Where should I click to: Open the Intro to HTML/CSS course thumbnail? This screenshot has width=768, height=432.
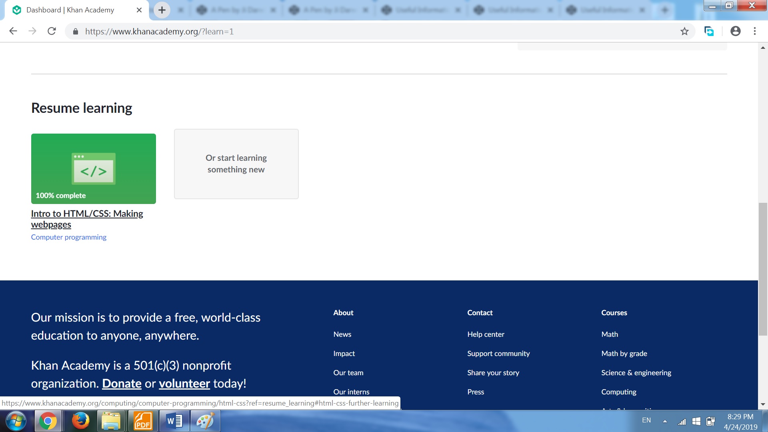[94, 169]
